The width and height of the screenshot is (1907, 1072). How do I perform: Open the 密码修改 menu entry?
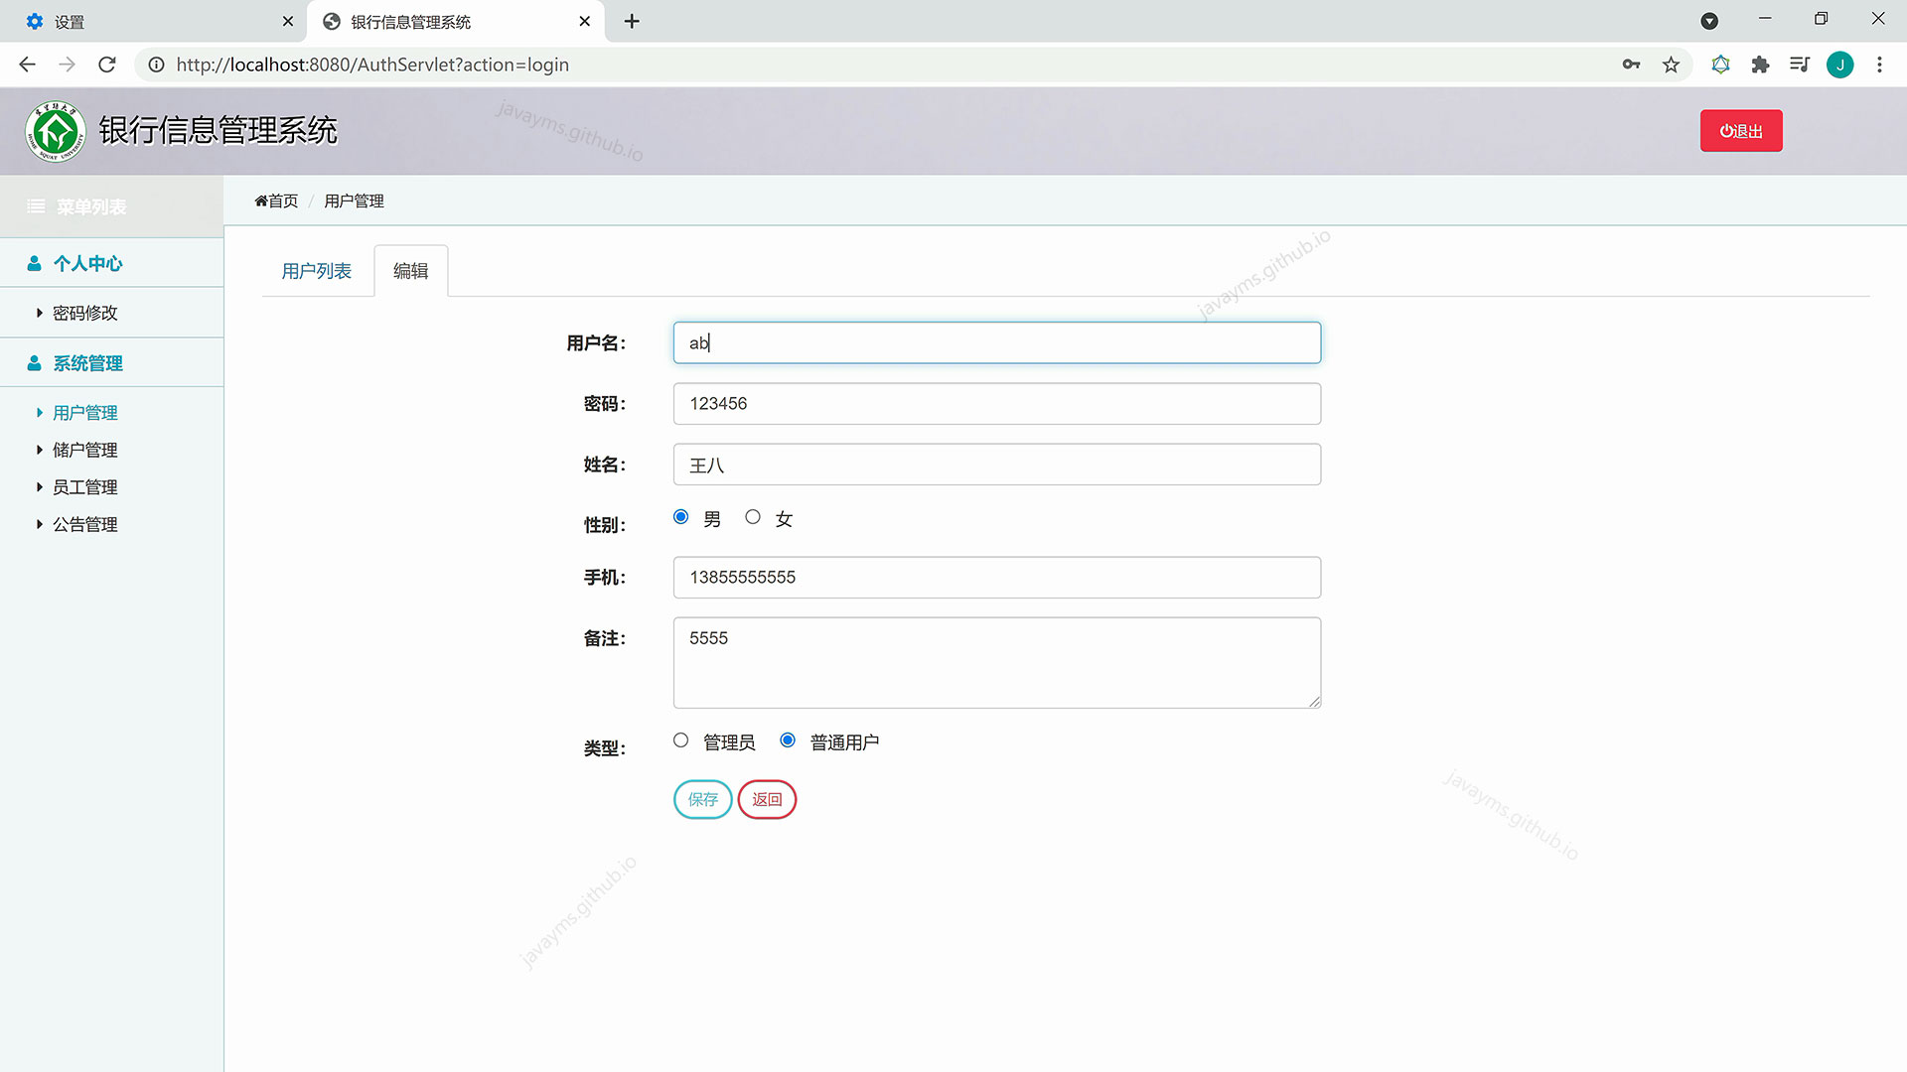(x=84, y=314)
